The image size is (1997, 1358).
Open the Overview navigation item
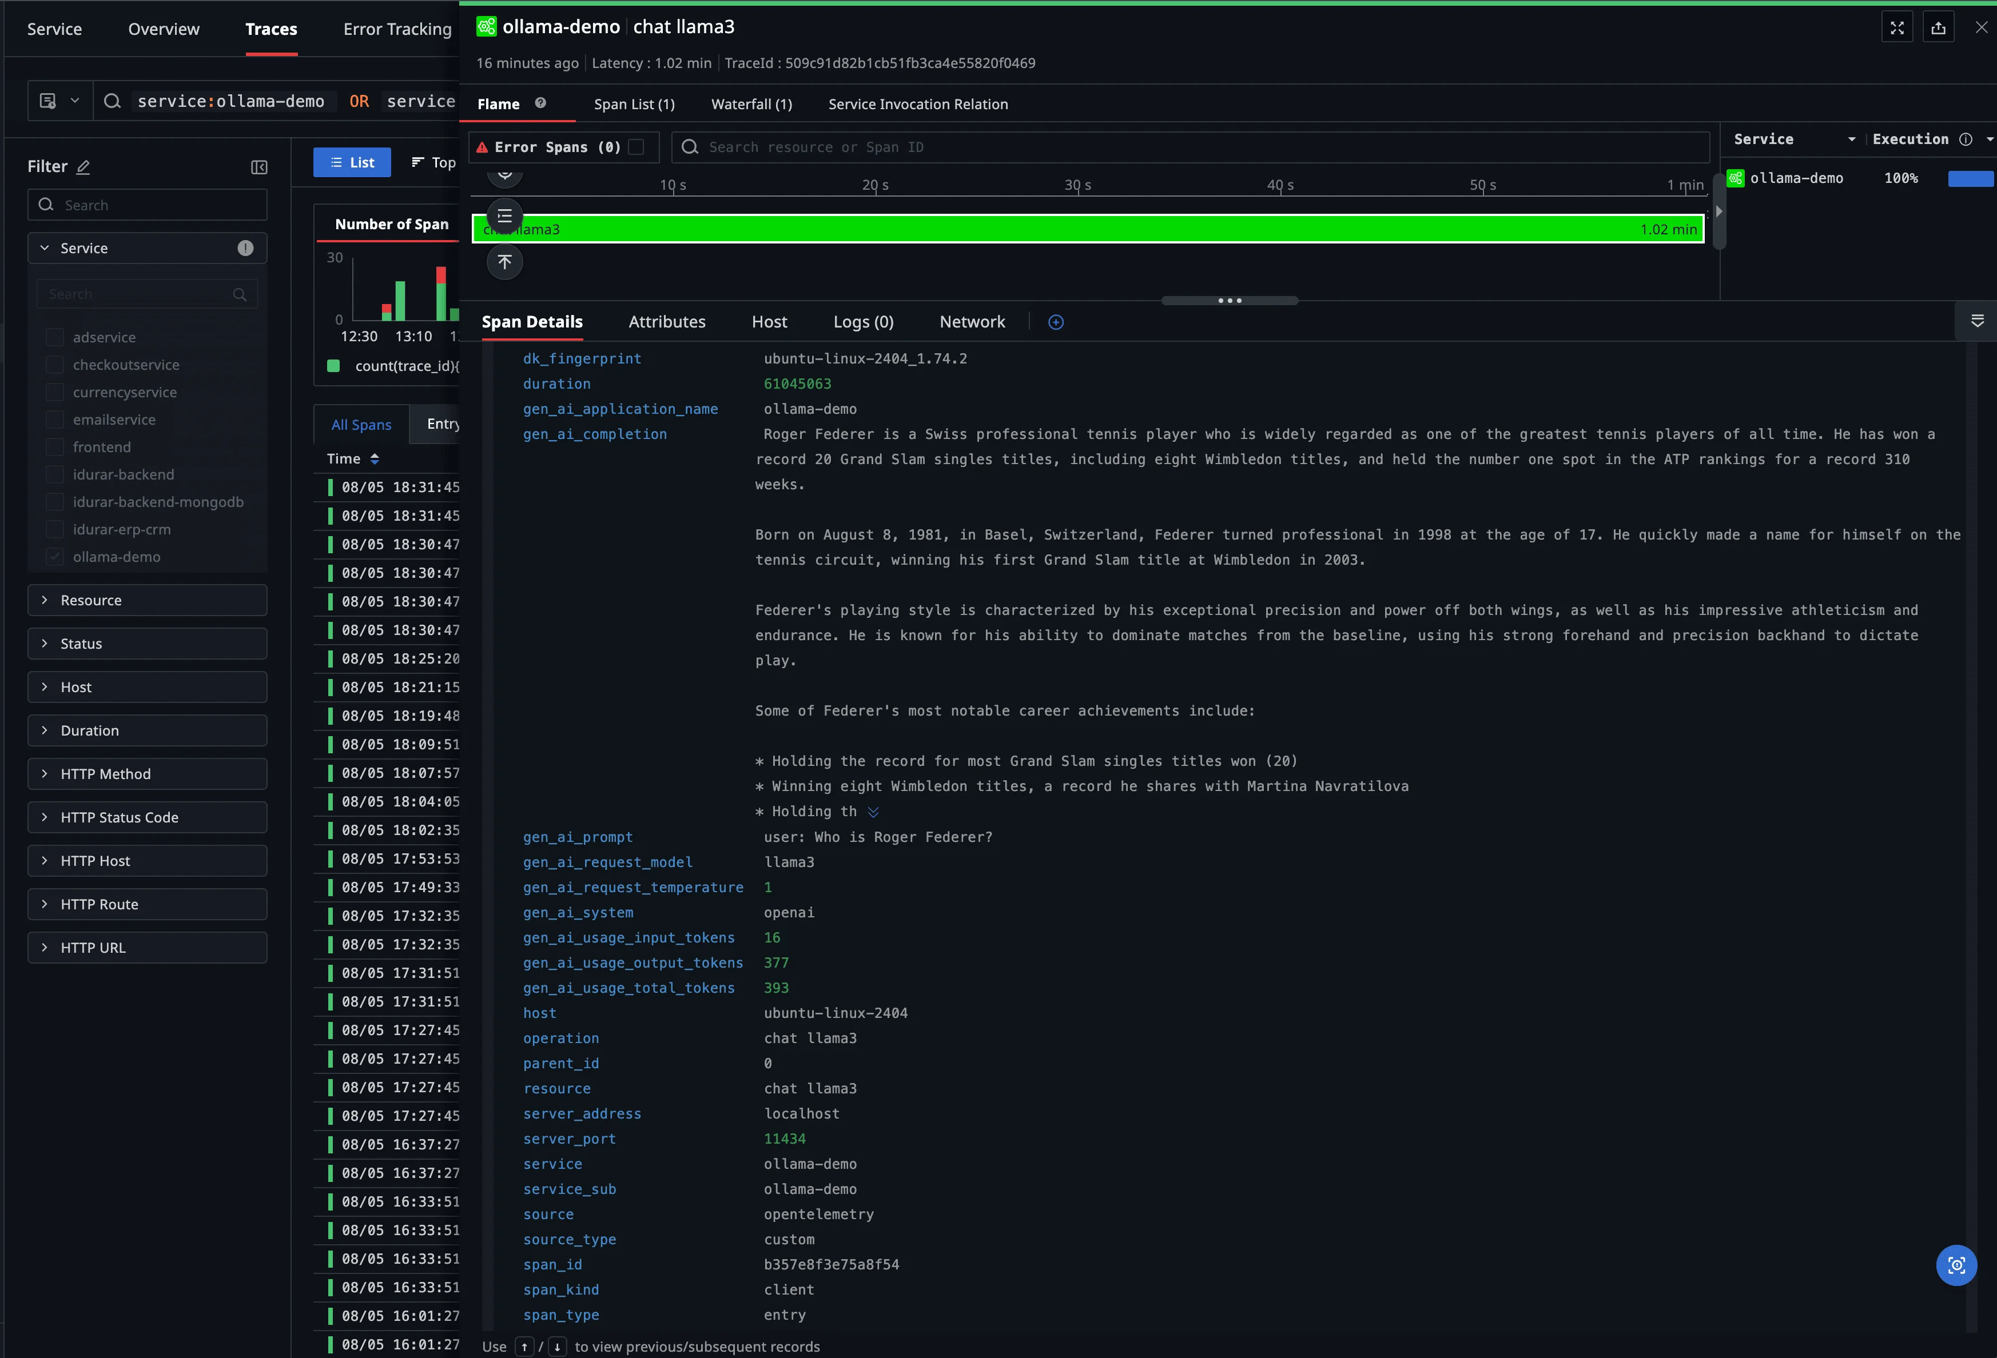pyautogui.click(x=163, y=29)
